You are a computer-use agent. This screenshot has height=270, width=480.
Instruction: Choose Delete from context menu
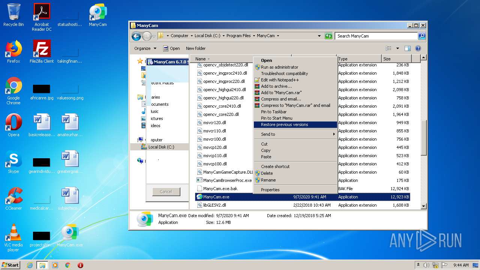[295, 173]
